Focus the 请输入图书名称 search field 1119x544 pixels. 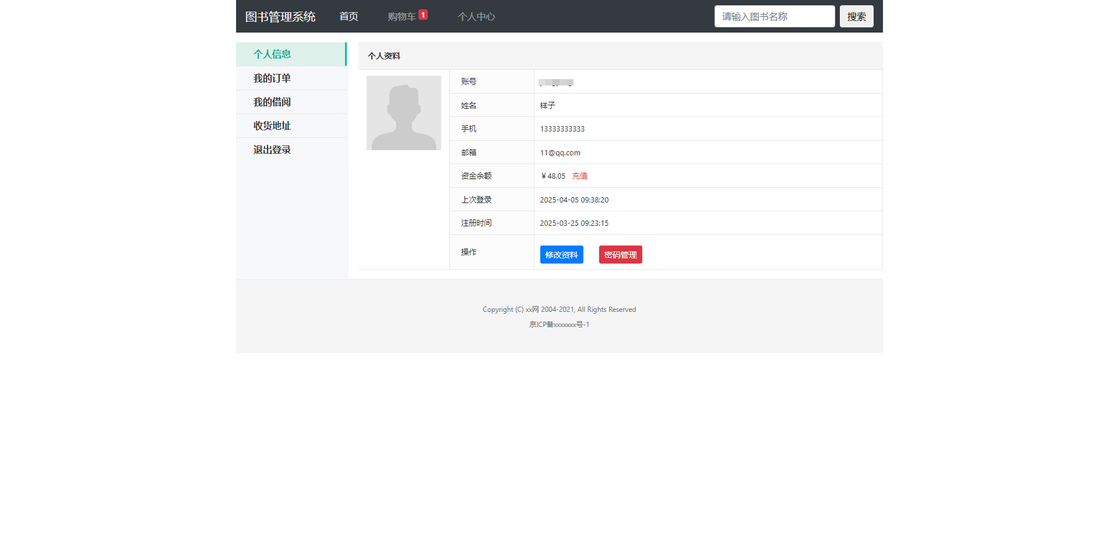775,16
